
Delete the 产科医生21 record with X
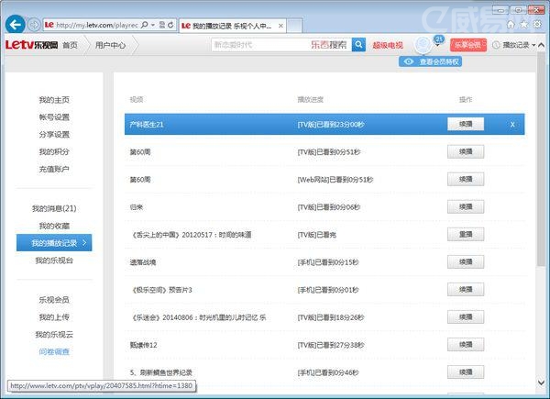coord(512,124)
